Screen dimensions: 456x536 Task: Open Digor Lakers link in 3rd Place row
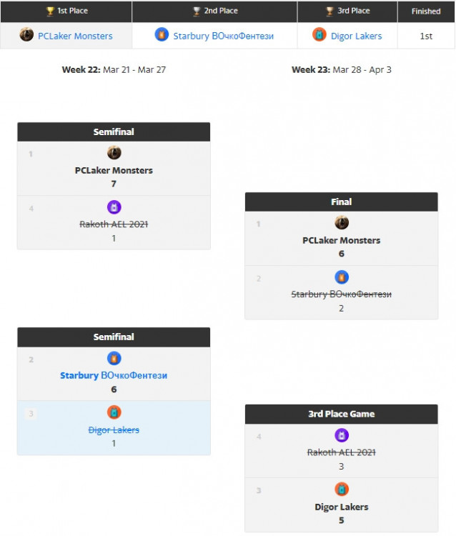[356, 36]
